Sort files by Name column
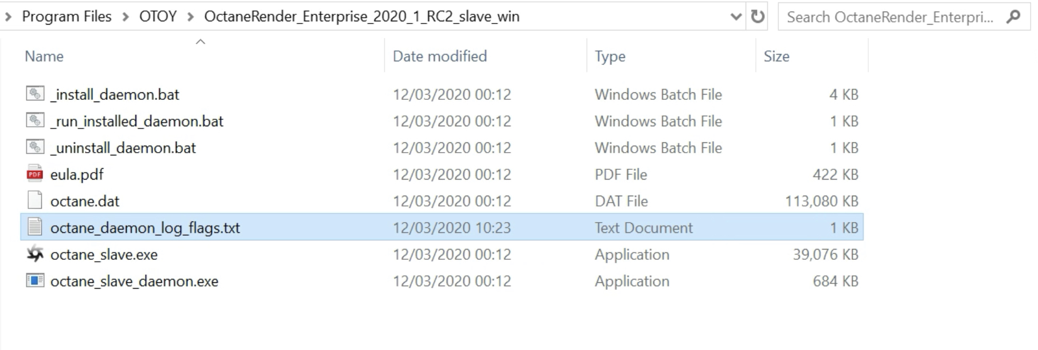The image size is (1038, 350). pos(44,56)
